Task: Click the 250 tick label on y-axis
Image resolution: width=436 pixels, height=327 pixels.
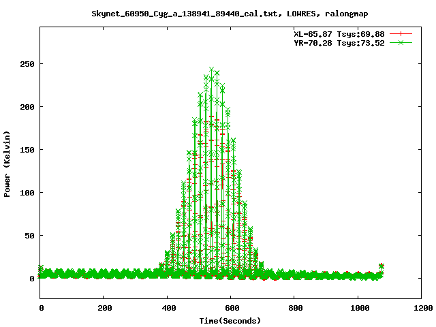Action: coord(27,64)
